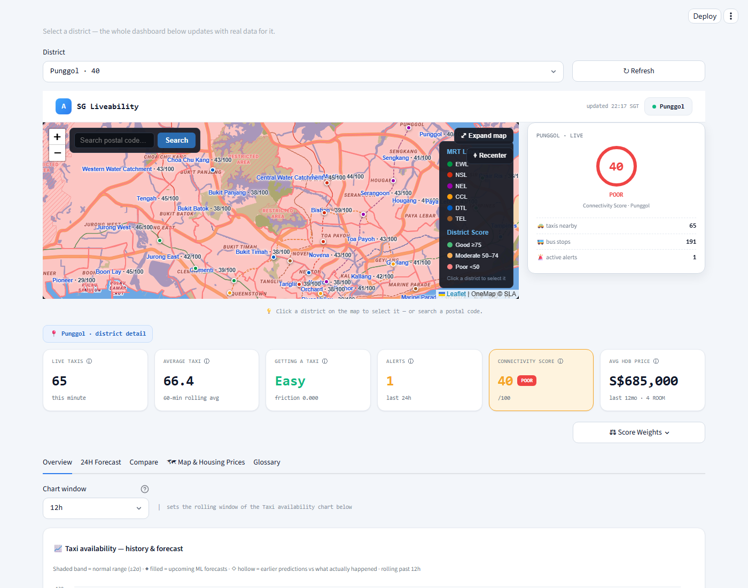The height and width of the screenshot is (588, 748).
Task: Click the bus icon beside bus stops
Action: (541, 242)
